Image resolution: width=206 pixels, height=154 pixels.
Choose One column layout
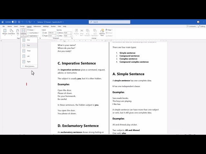(x=29, y=40)
